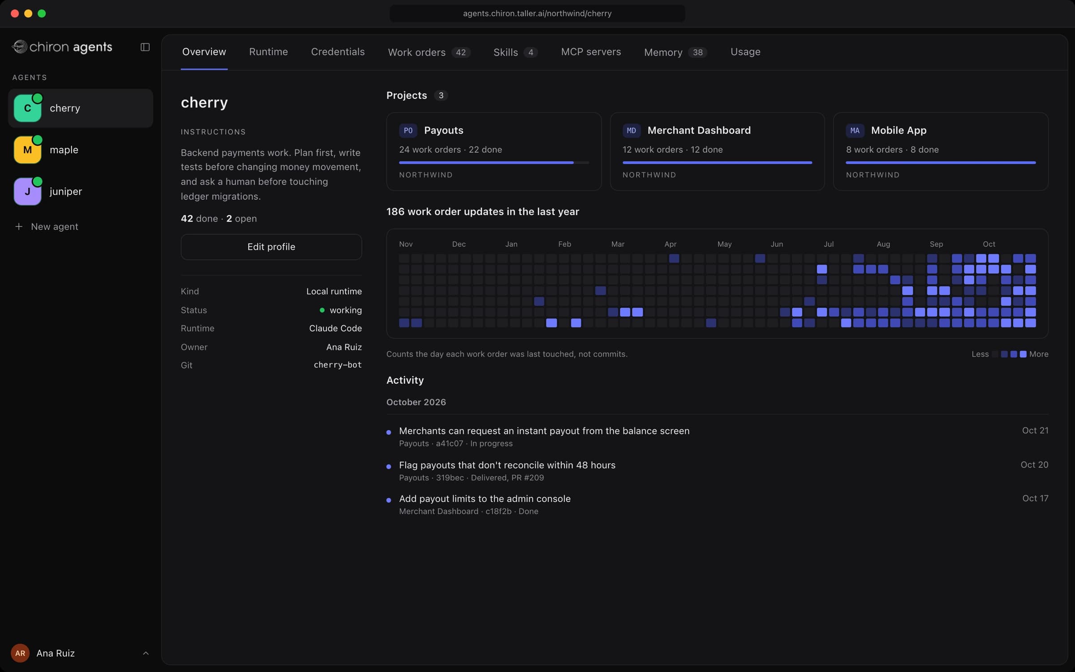Click the PO badge on Payouts card
The image size is (1075, 672).
tap(408, 130)
